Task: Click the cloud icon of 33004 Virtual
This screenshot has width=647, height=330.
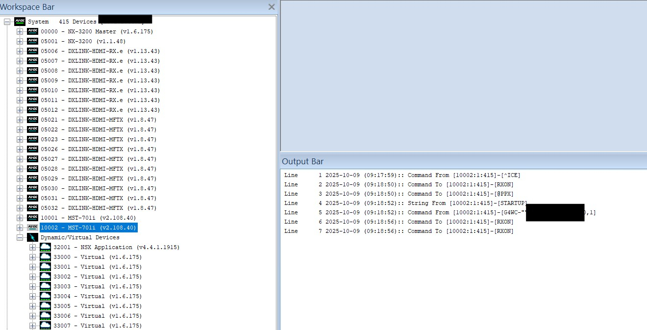Action: 45,296
